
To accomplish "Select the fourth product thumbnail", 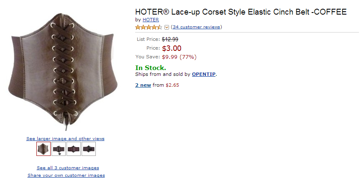I will [89, 149].
